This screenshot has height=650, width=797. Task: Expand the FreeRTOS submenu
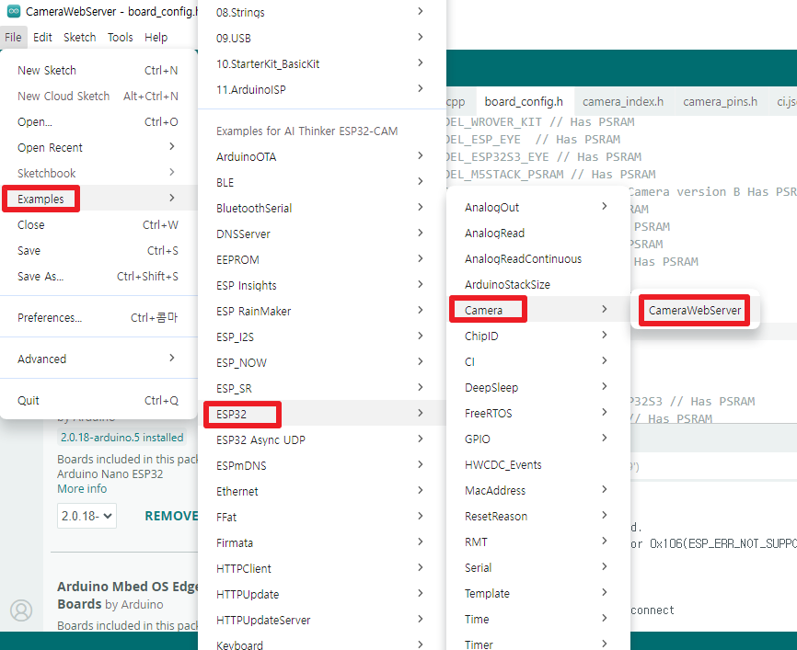tap(538, 413)
